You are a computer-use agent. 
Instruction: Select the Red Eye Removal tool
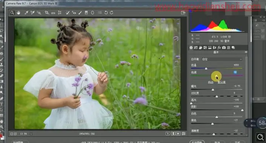(74, 12)
